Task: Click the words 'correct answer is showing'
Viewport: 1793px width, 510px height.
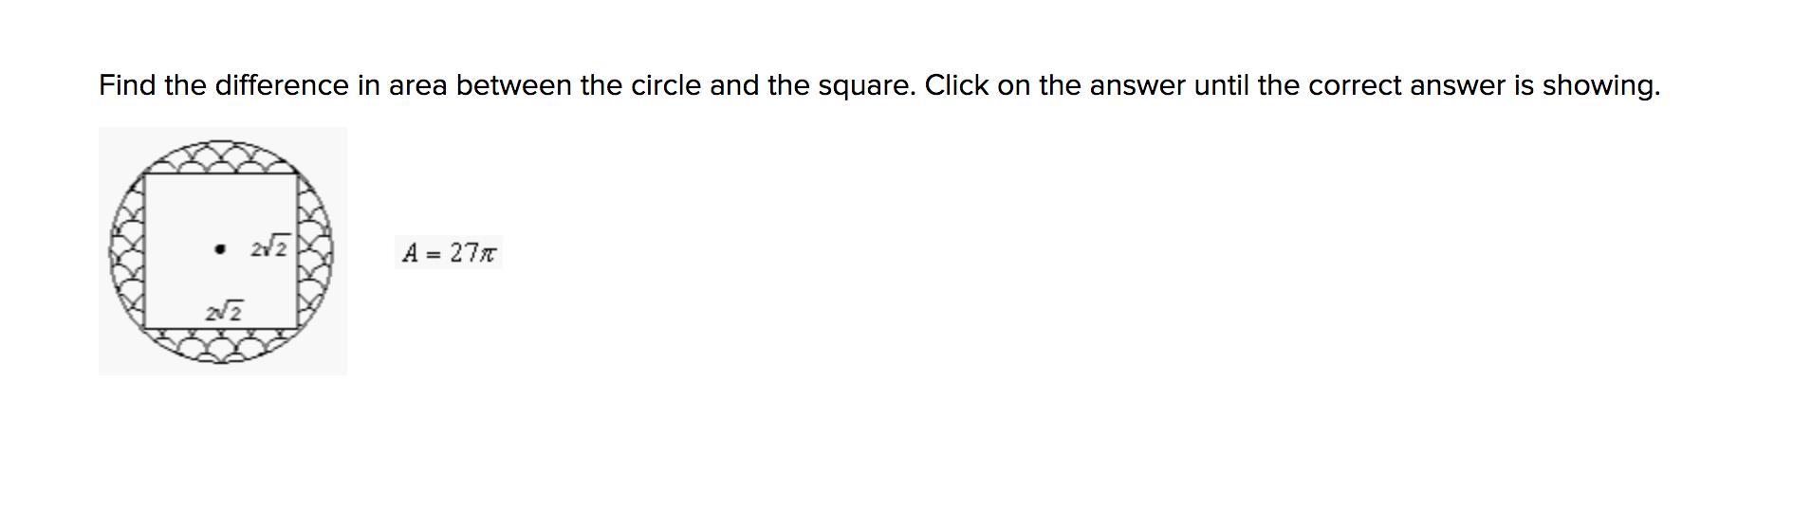Action: tap(1485, 85)
